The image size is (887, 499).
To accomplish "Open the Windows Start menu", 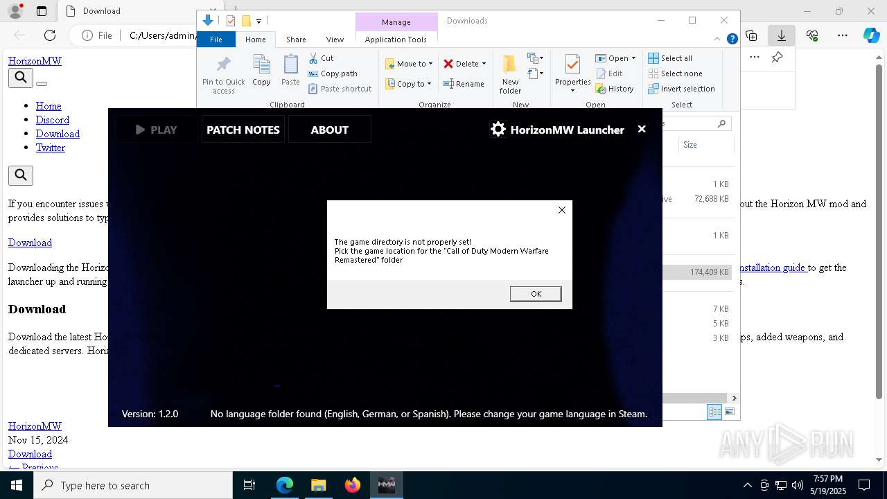I will pos(17,485).
